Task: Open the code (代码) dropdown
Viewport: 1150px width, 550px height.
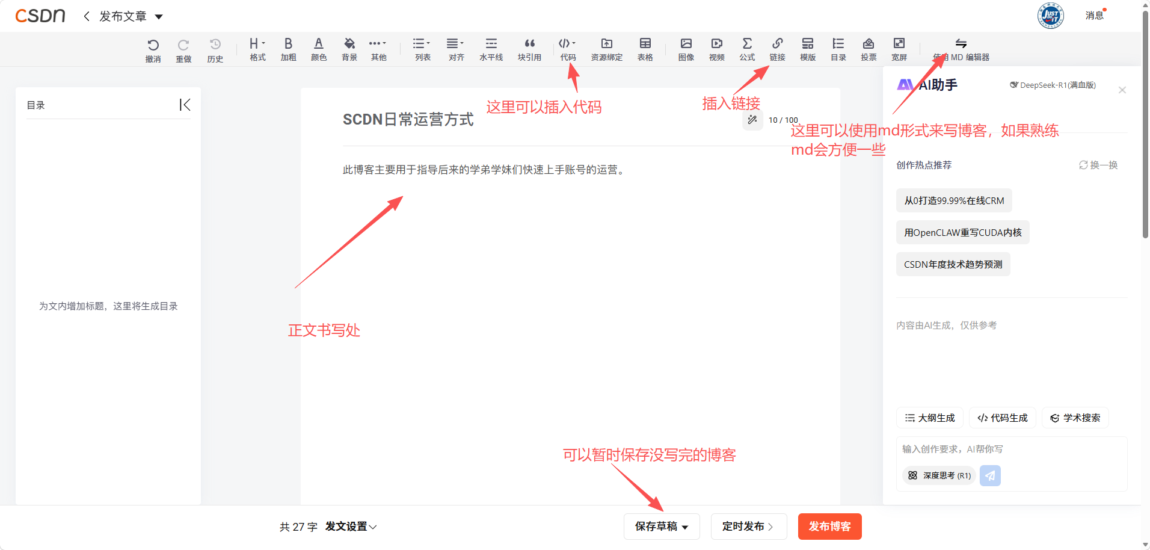Action: point(568,49)
